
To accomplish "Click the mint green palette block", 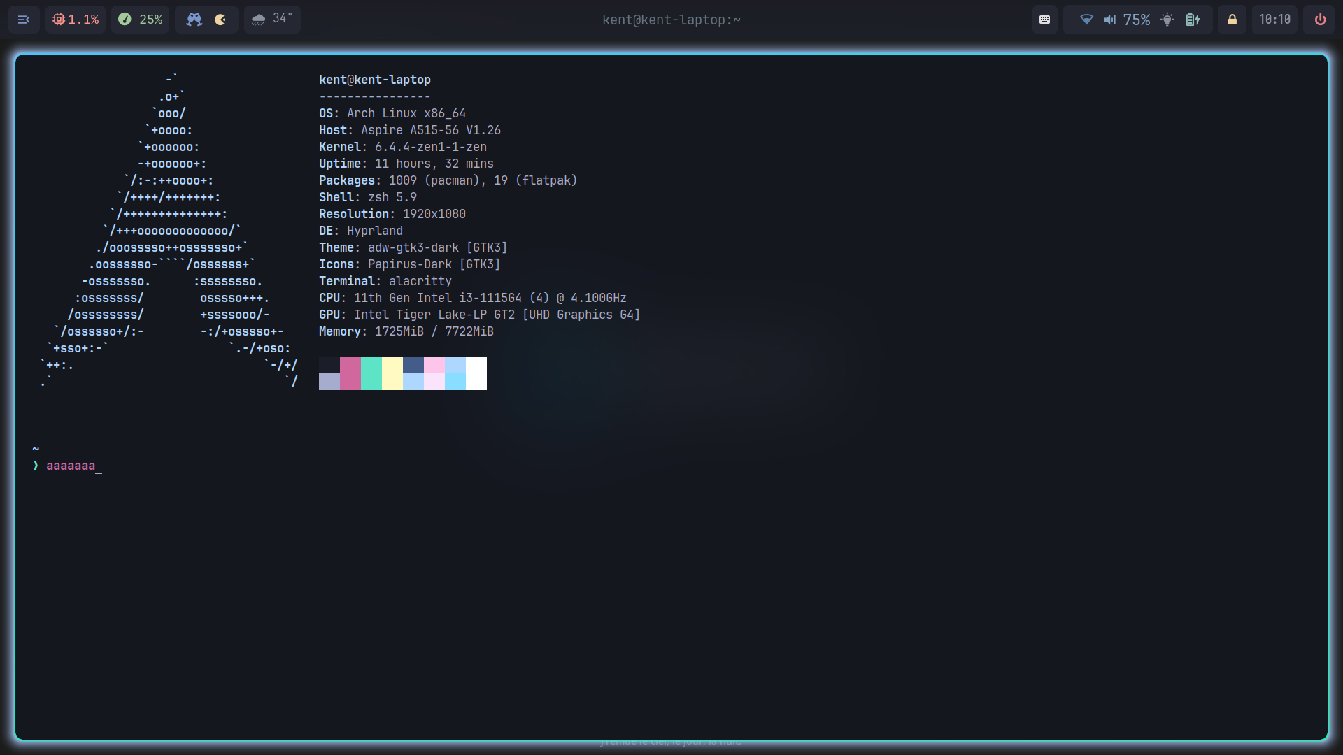I will (371, 373).
